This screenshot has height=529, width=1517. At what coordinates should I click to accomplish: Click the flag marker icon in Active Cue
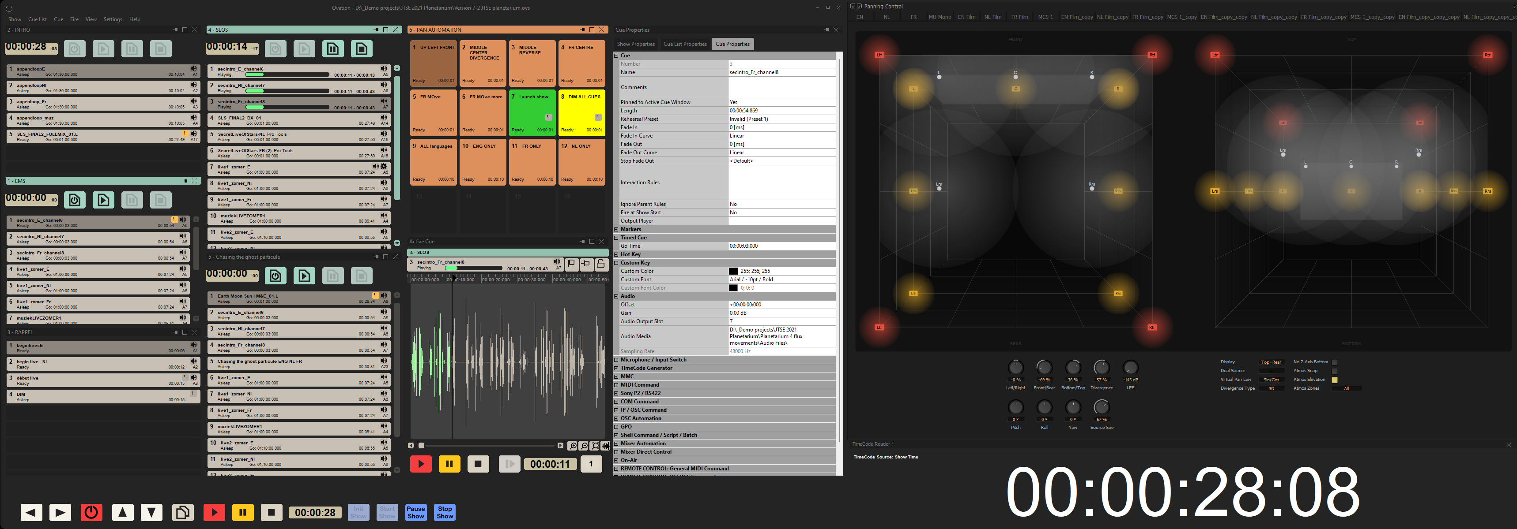[571, 264]
